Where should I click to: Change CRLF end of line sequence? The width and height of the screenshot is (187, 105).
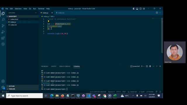(x=124, y=92)
